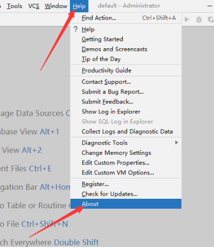The height and width of the screenshot is (247, 214).
Task: Click Contact Support... entry
Action: tap(126, 82)
